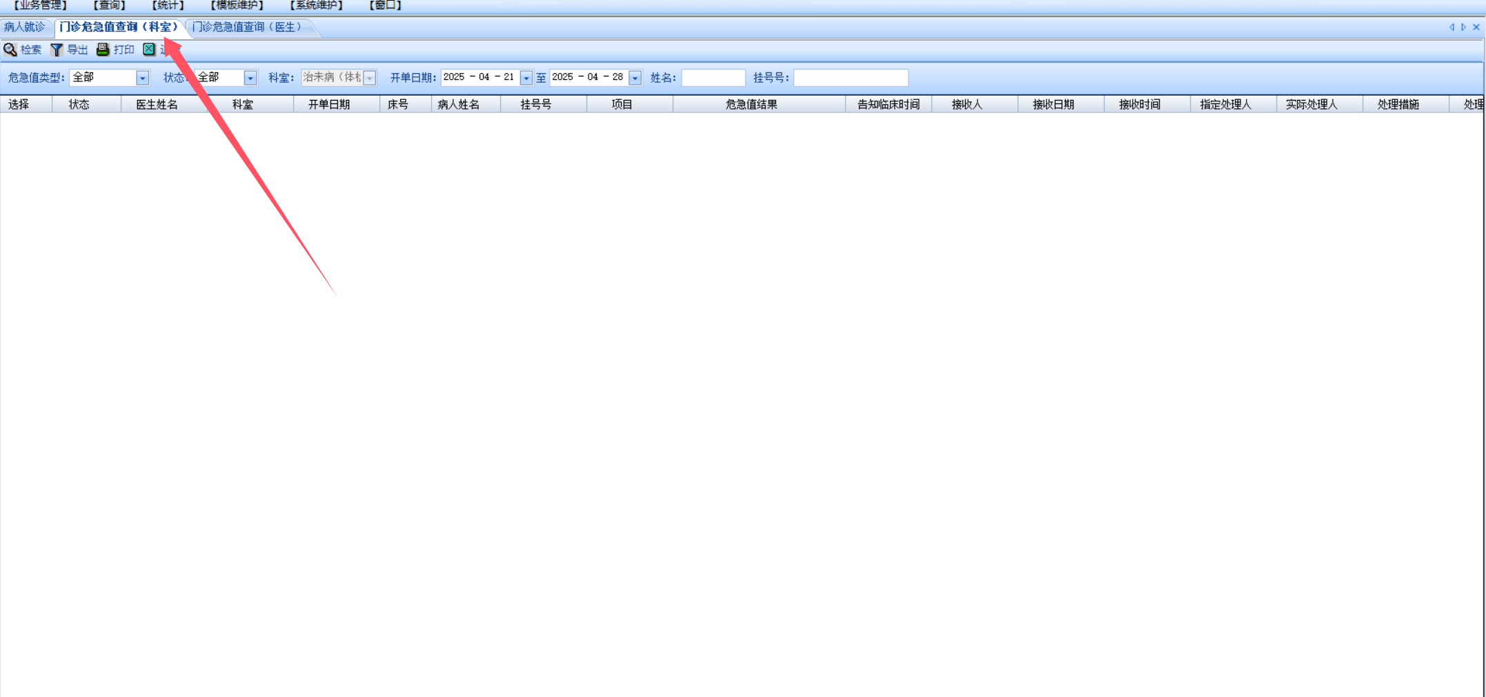The image size is (1486, 697).
Task: Open the 【业务管理】 menu
Action: pyautogui.click(x=41, y=6)
